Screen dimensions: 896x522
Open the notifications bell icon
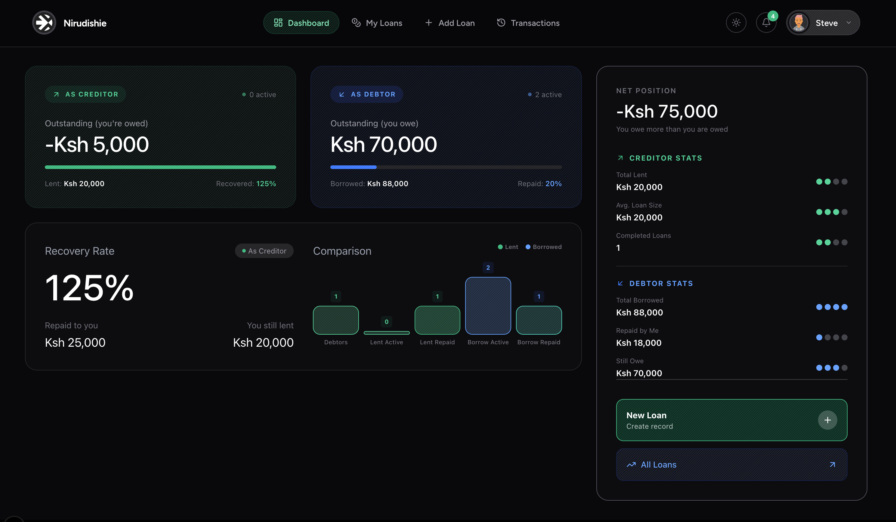pyautogui.click(x=766, y=23)
